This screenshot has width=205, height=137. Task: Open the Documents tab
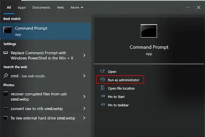pyautogui.click(x=41, y=7)
